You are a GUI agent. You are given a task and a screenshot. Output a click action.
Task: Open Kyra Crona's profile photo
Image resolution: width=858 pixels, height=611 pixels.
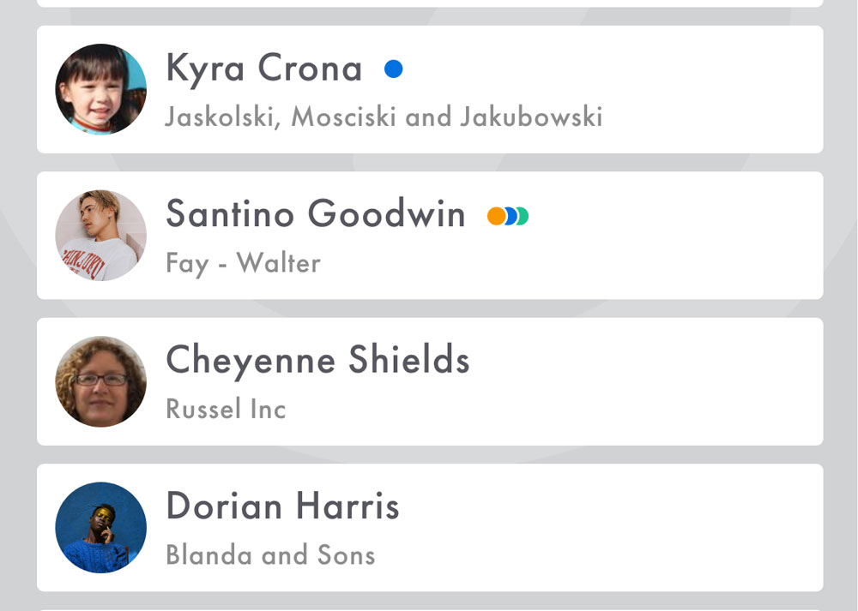pyautogui.click(x=100, y=89)
